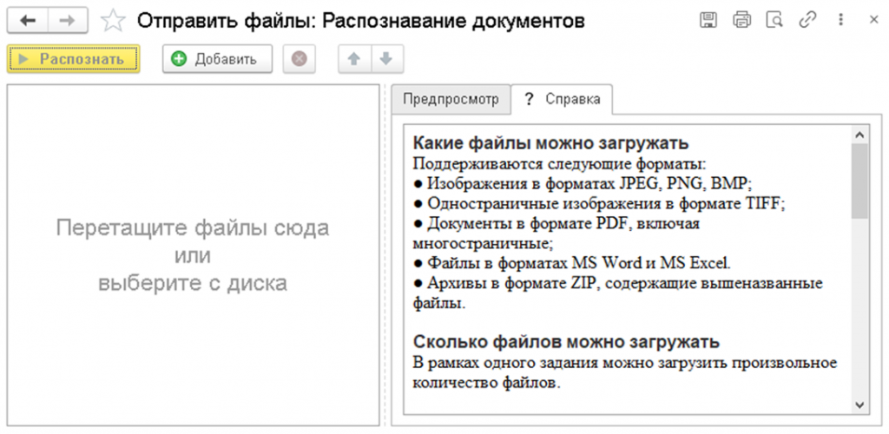Move the file down with the down arrow
The height and width of the screenshot is (434, 889).
[x=387, y=59]
